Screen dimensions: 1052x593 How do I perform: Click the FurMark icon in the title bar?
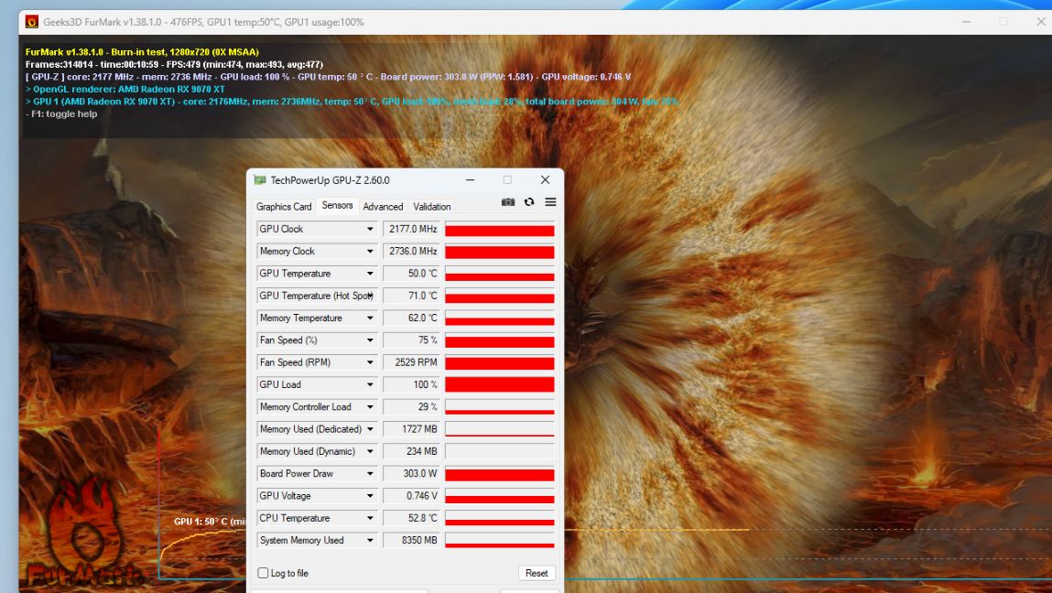tap(32, 22)
